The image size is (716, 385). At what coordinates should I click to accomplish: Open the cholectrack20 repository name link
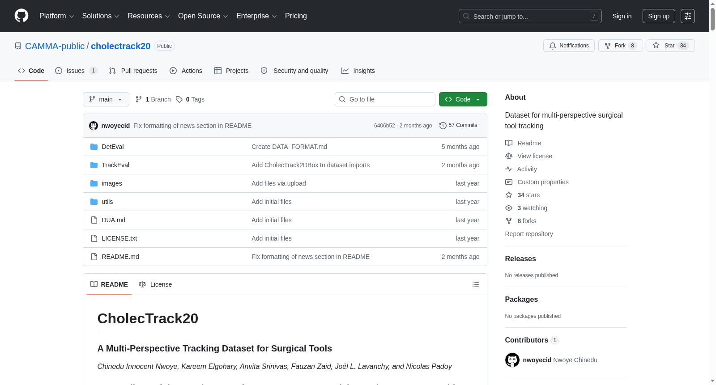[x=121, y=46]
